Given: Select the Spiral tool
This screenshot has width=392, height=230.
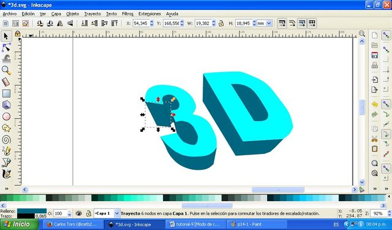Looking at the screenshot, I should pyautogui.click(x=6, y=140).
